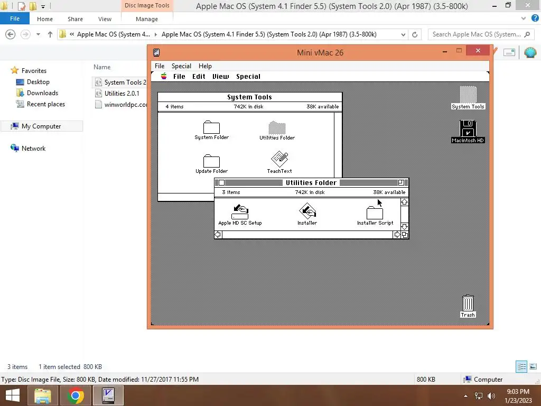This screenshot has width=541, height=406.
Task: Click the Mini vMac title bar icon
Action: [156, 52]
